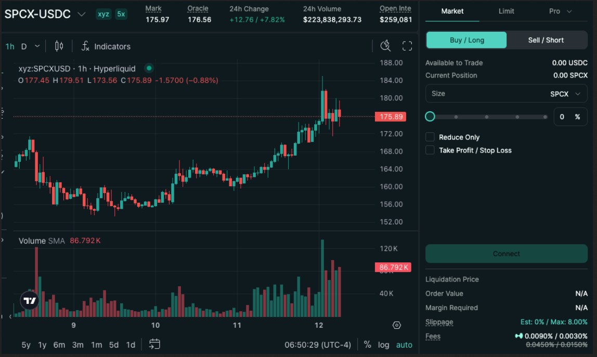Click the Connect wallet button
This screenshot has width=597, height=357.
(506, 254)
